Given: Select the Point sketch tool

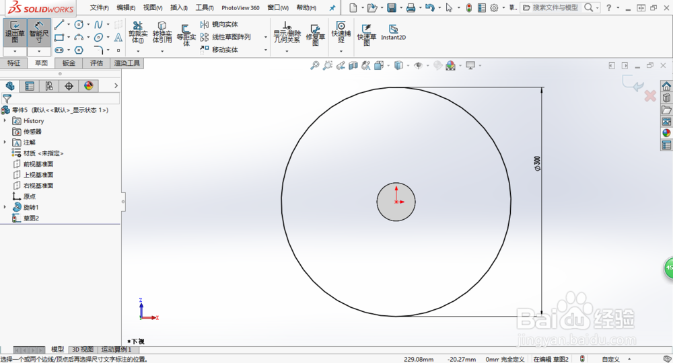Looking at the screenshot, I should (x=118, y=50).
